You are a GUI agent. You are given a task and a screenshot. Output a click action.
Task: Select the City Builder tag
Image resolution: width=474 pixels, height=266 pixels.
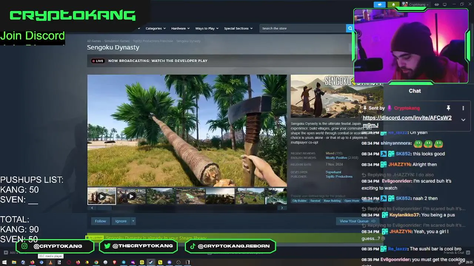tap(299, 201)
